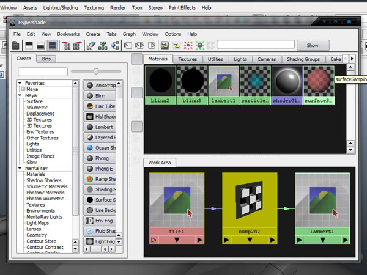The height and width of the screenshot is (275, 367).
Task: Create an Hsl Shader node
Action: pyautogui.click(x=100, y=117)
